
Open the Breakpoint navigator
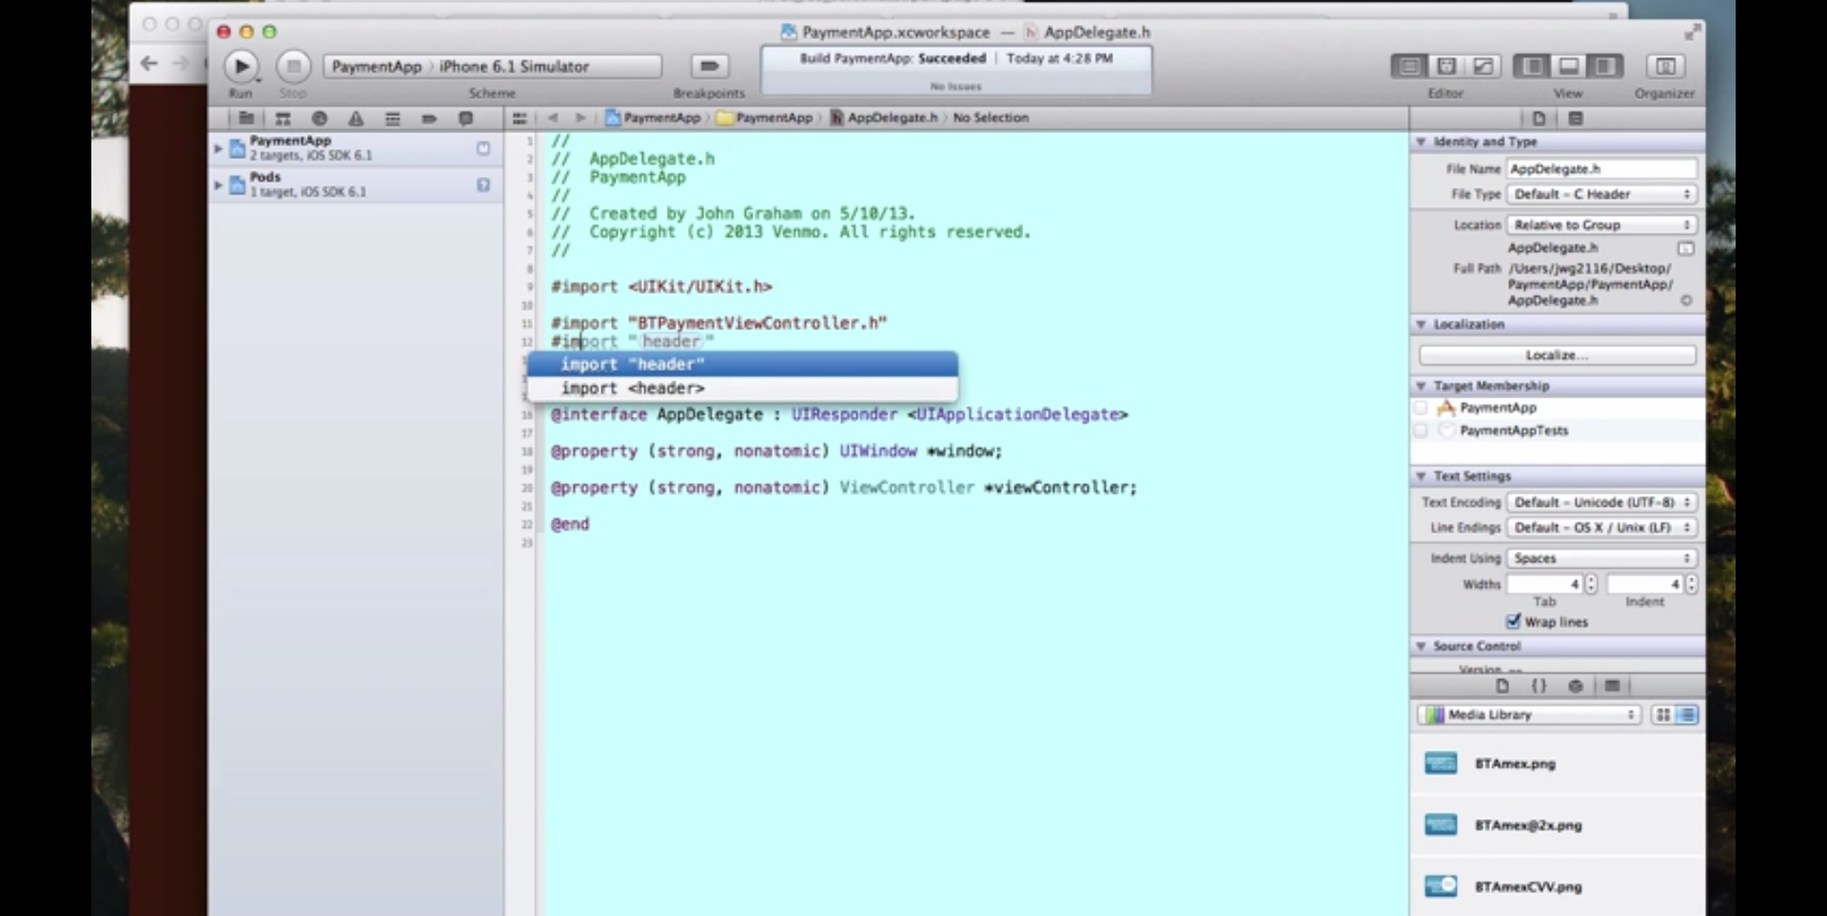(429, 118)
